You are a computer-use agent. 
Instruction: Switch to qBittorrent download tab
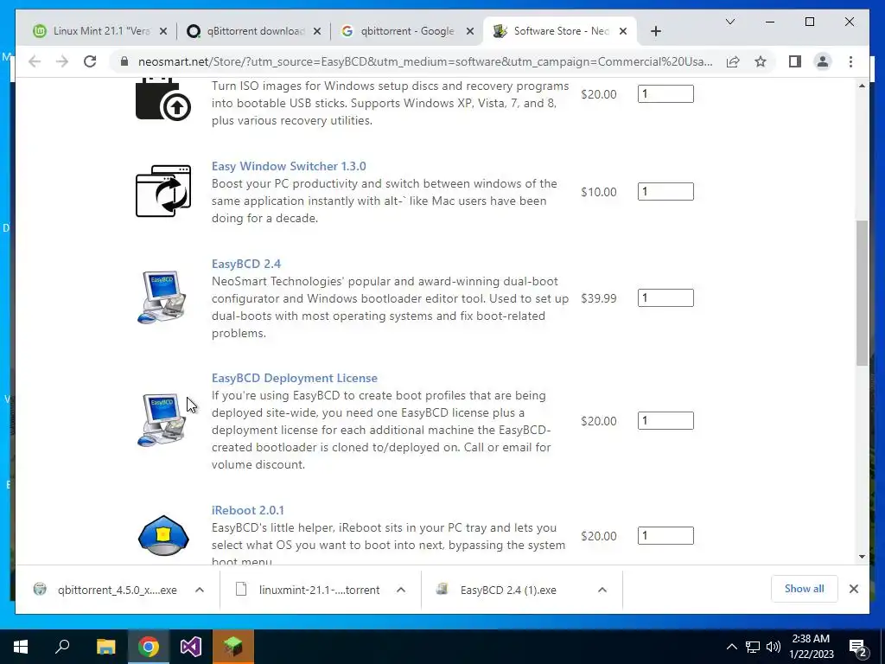click(253, 31)
